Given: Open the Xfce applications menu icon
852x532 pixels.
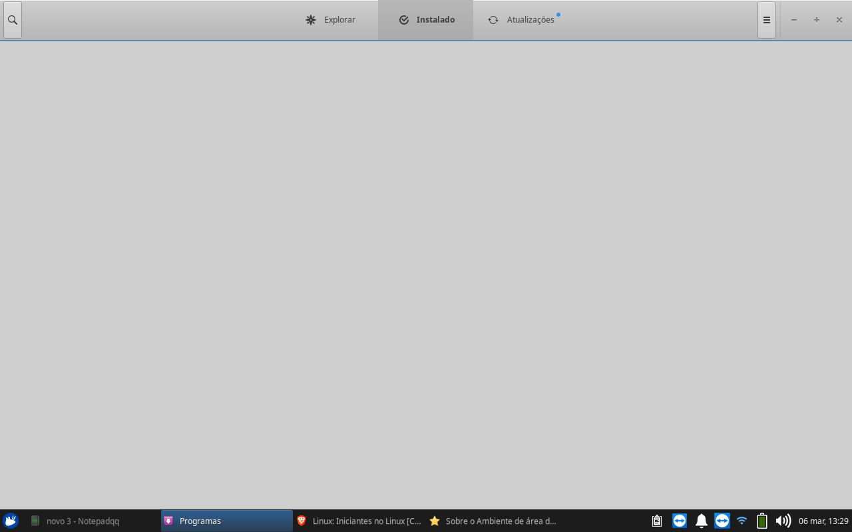Looking at the screenshot, I should tap(10, 521).
